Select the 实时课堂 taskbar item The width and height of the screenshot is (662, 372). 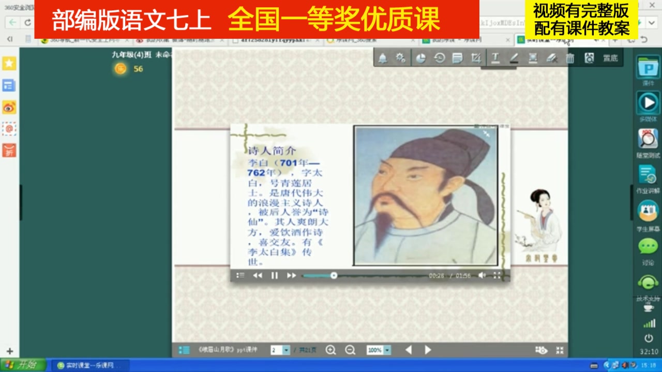89,365
